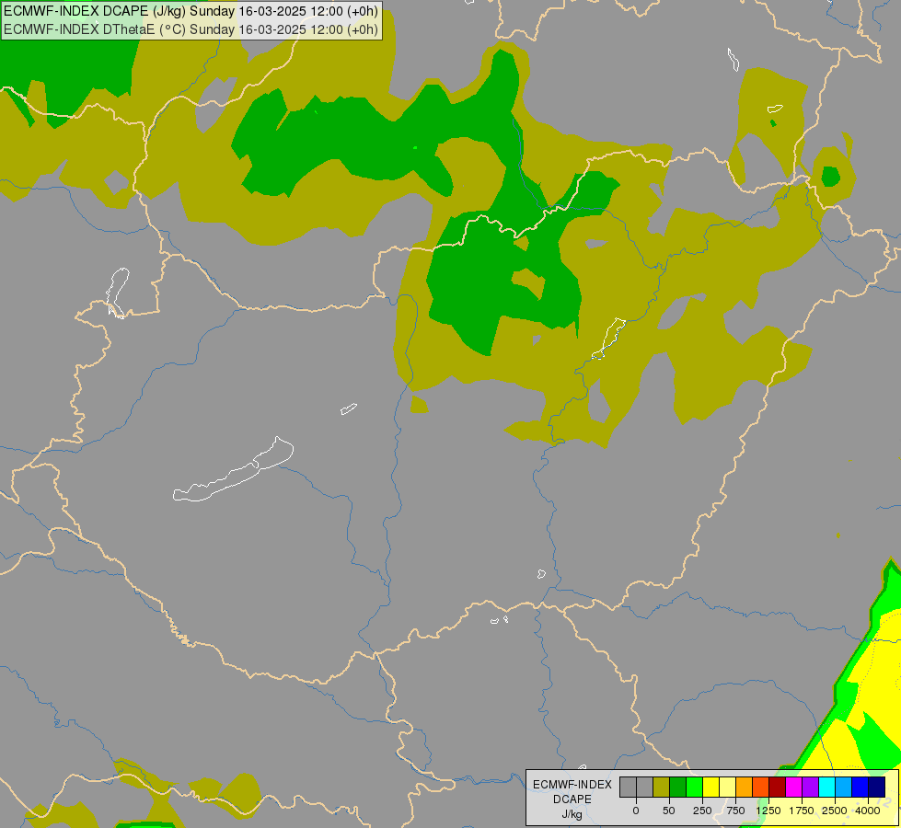Select the purple legend swatch

pyautogui.click(x=810, y=787)
